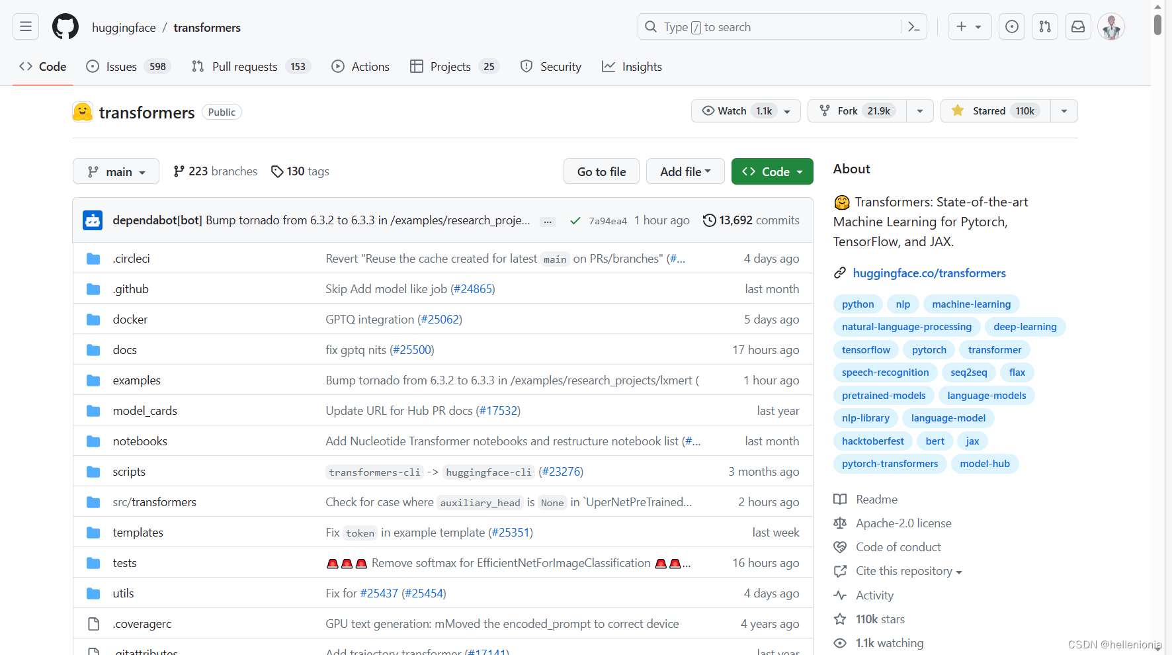Click the Apache-2.0 license scale icon
1172x655 pixels.
coord(840,523)
